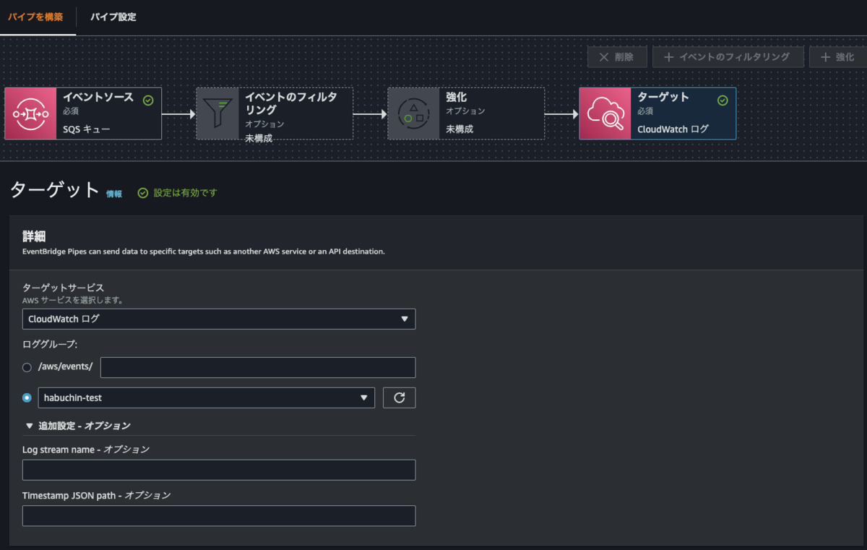Open the 情報 link next to ターゲット
Viewport: 867px width, 550px height.
[114, 194]
